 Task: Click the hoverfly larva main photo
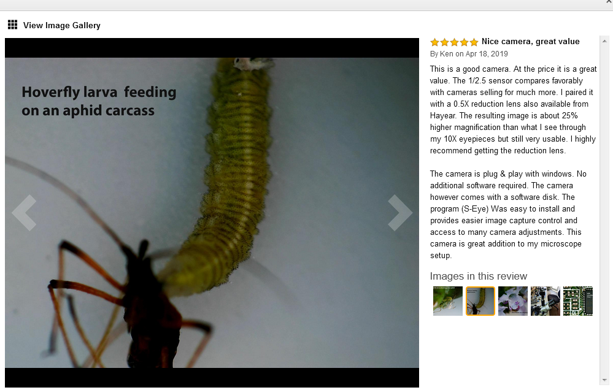click(212, 213)
